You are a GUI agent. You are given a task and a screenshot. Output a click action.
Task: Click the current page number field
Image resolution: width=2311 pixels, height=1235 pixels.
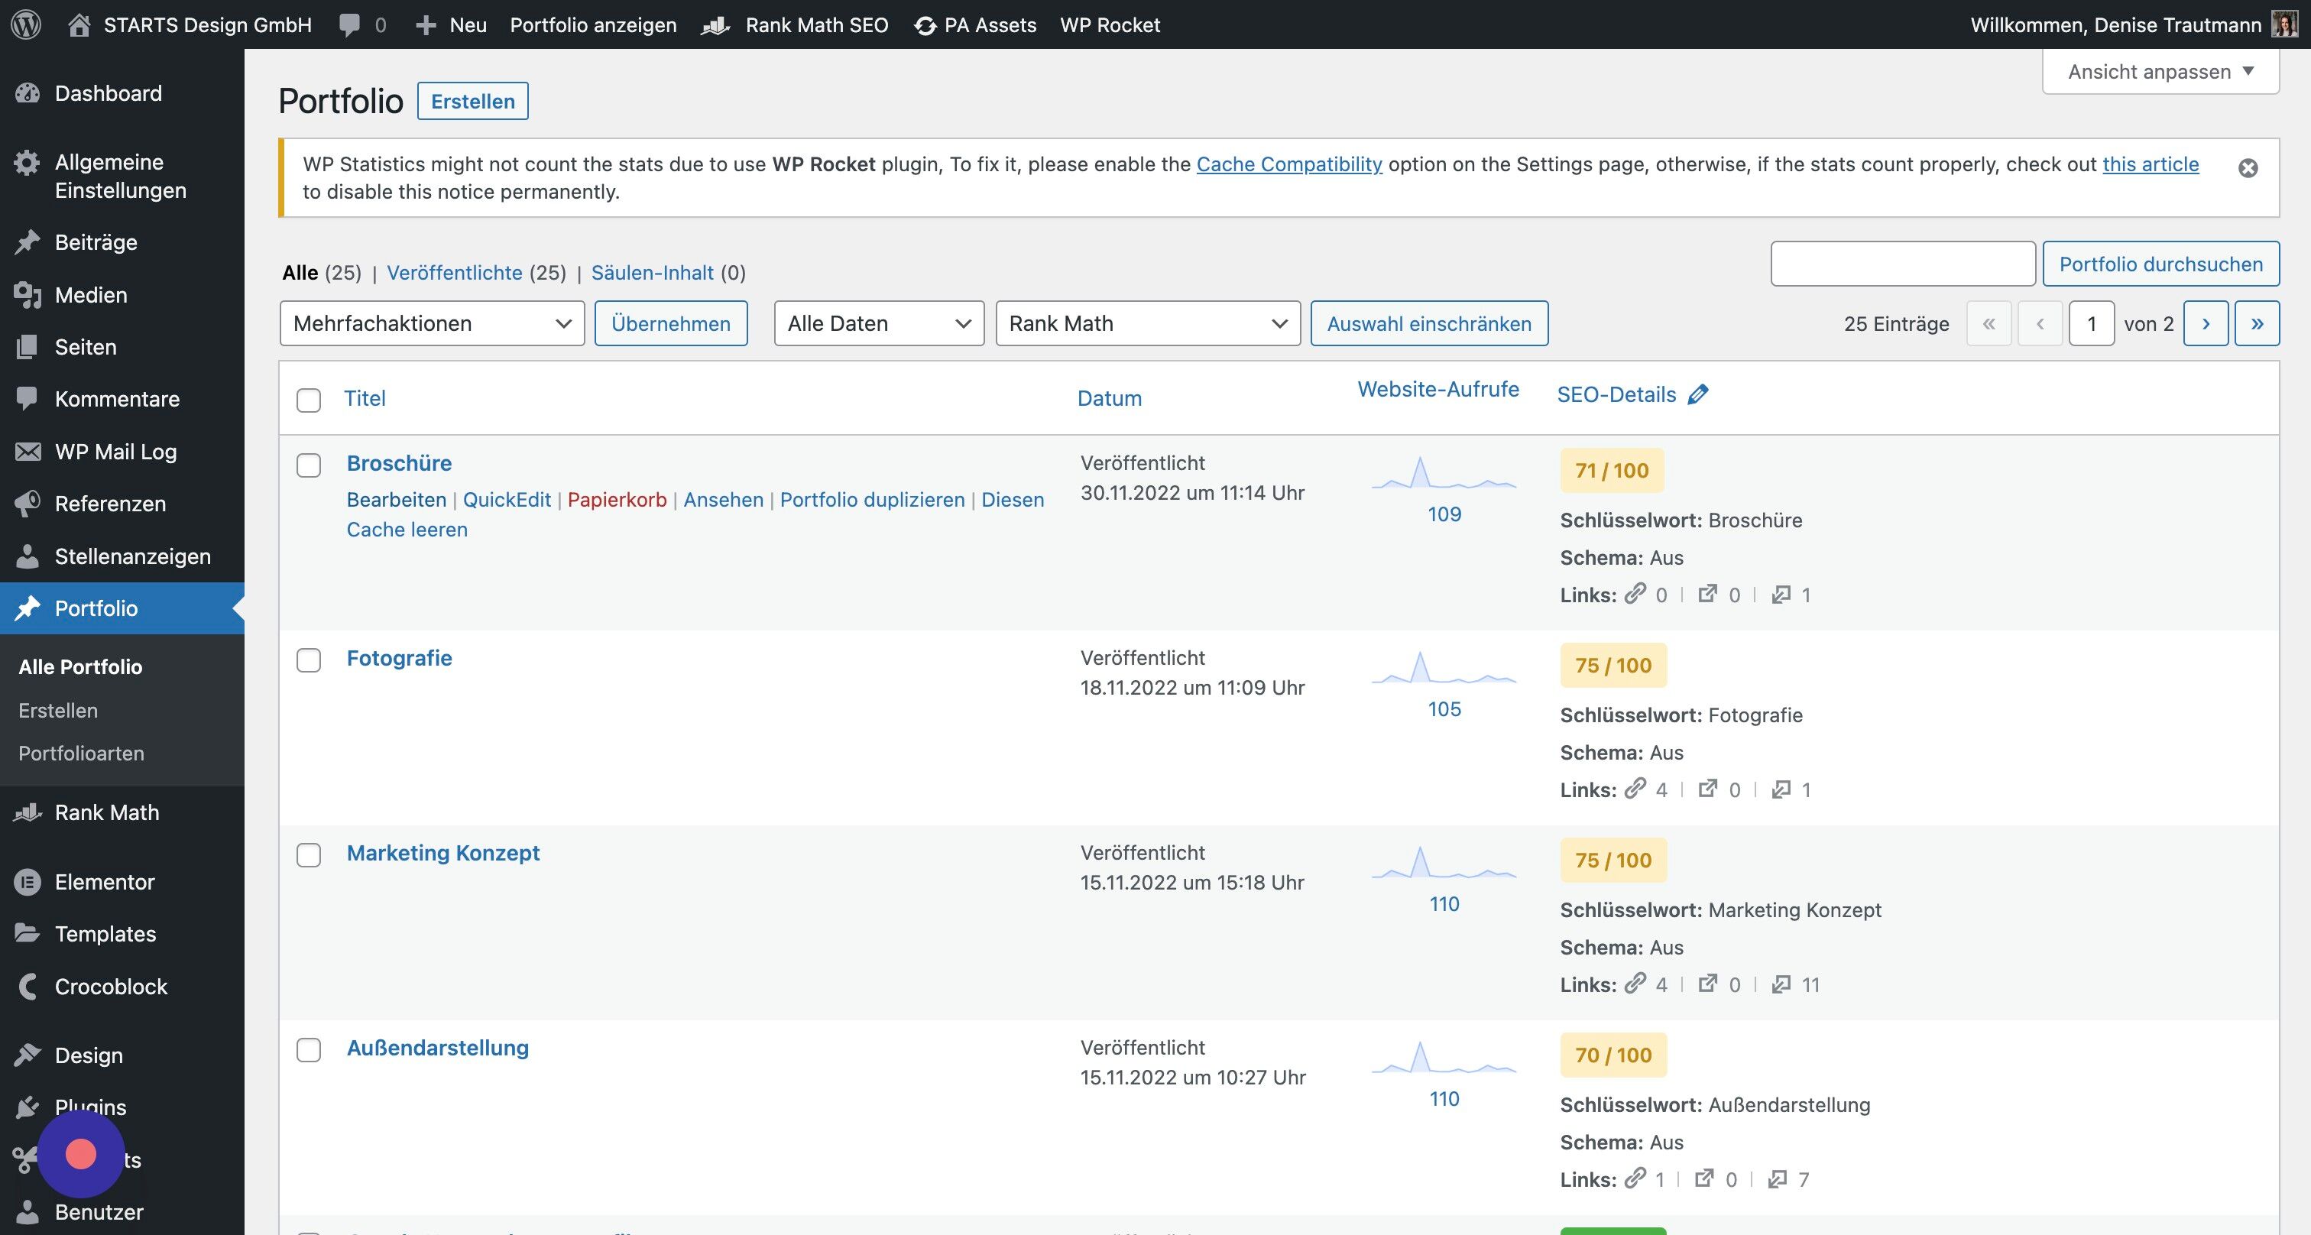pos(2091,324)
